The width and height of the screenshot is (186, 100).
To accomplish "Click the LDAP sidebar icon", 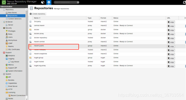I will (7, 43).
